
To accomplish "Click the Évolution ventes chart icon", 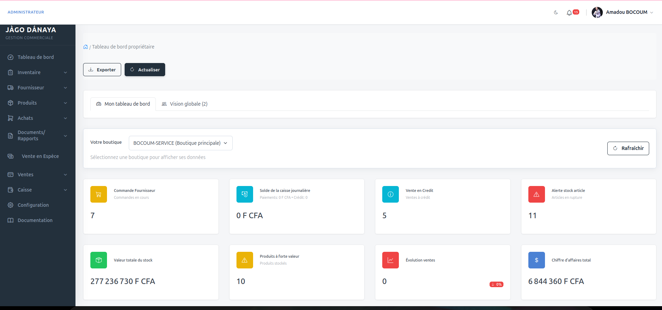I will (391, 260).
